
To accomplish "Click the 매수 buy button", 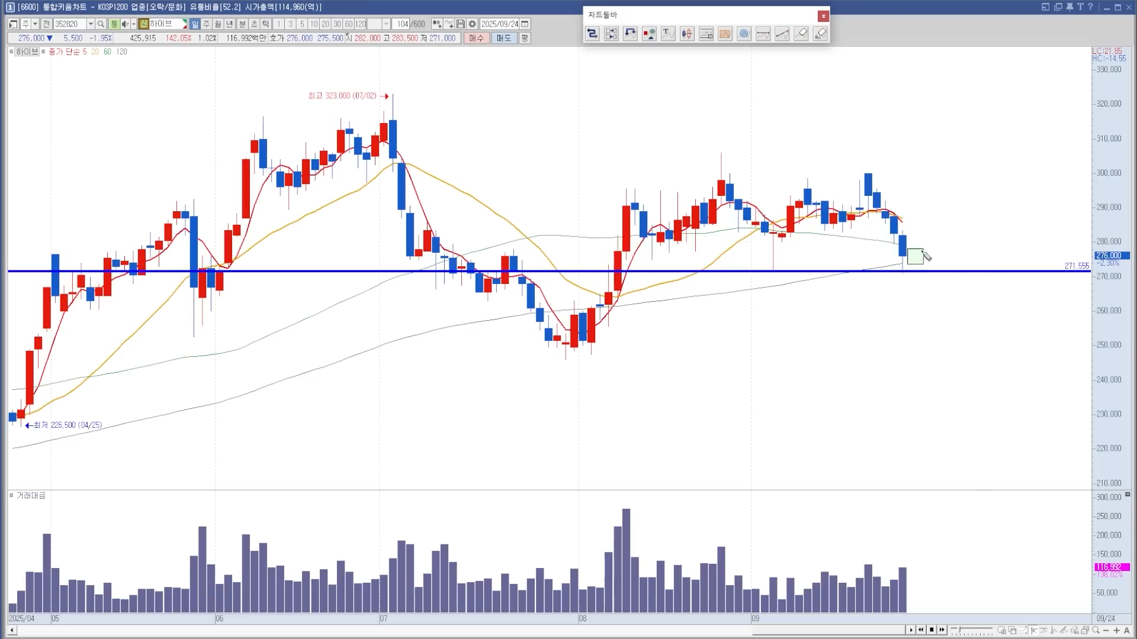I will click(x=476, y=38).
